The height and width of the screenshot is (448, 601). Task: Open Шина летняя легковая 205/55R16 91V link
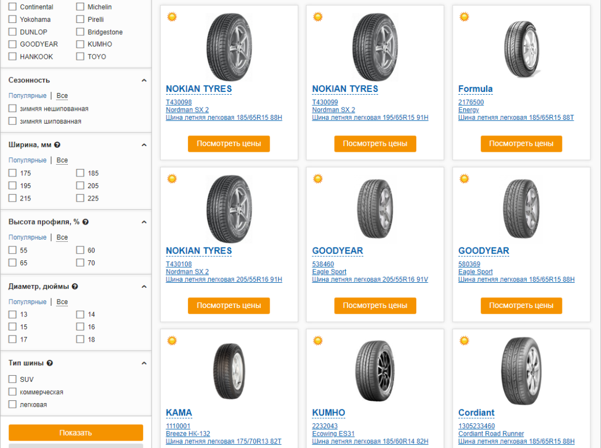370,279
